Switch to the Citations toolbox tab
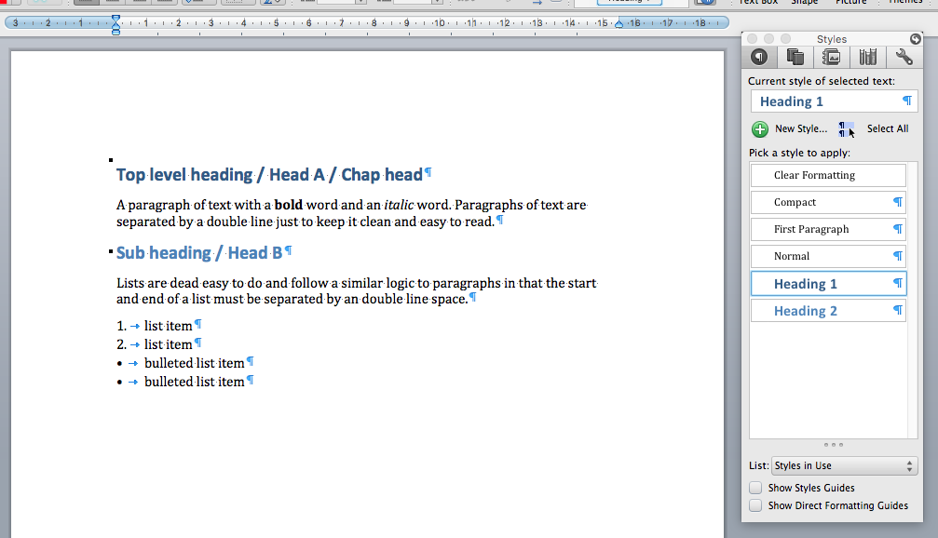Screen dimensions: 938x538 click(795, 57)
